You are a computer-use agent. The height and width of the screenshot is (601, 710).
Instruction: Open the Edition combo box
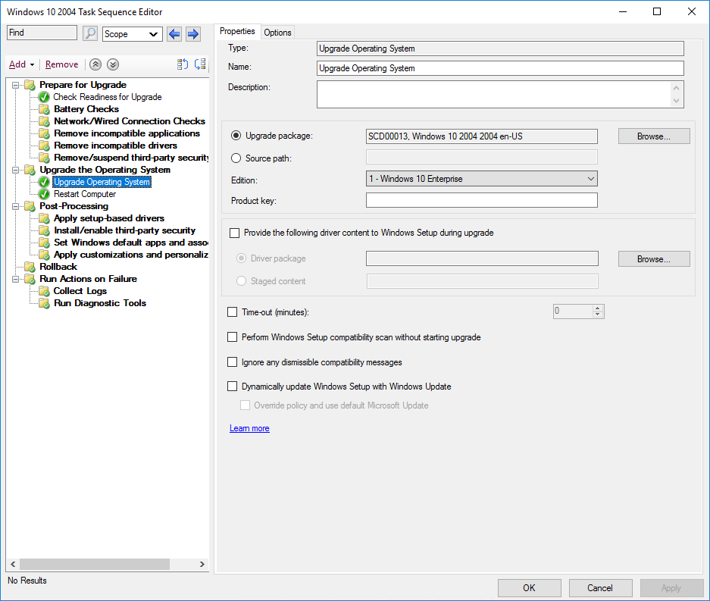click(482, 178)
